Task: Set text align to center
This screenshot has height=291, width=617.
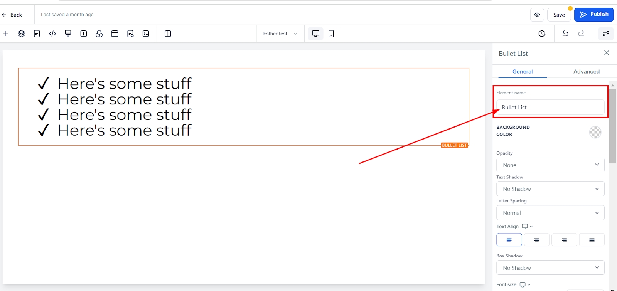Action: click(536, 240)
